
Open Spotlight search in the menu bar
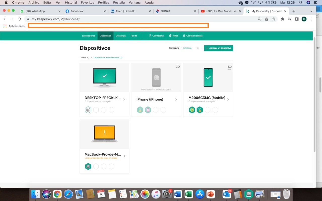pyautogui.click(x=301, y=3)
